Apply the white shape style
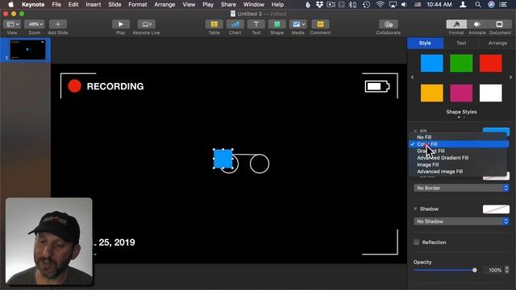The image size is (516, 290). 491,93
